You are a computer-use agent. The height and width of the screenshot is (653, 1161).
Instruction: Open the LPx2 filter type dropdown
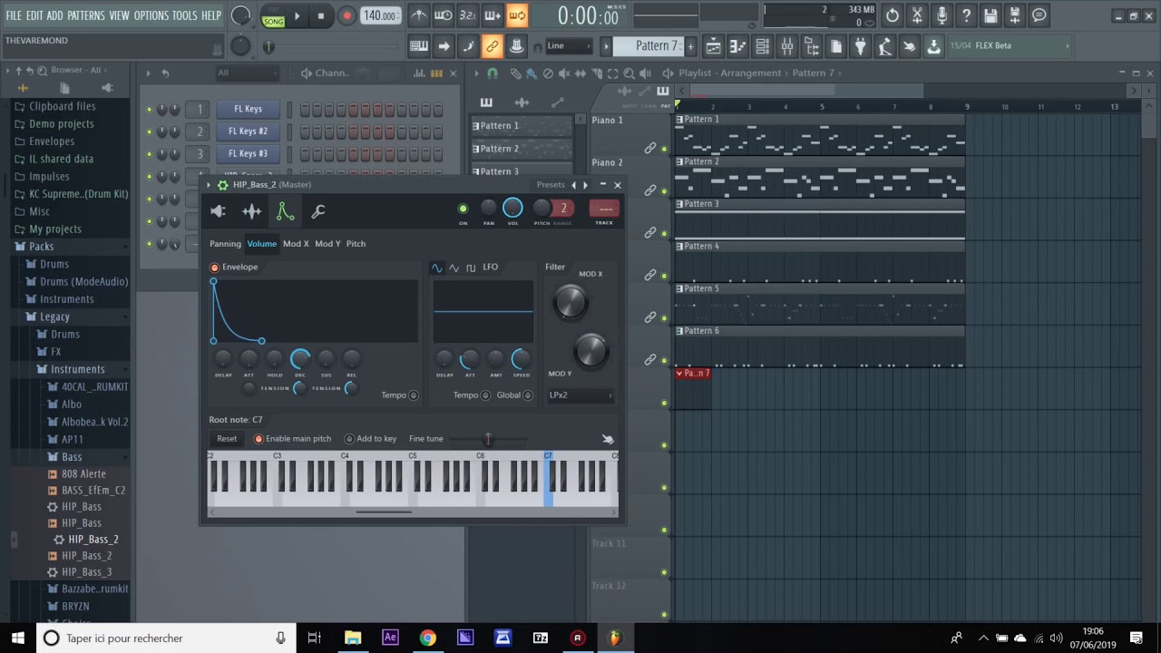coord(580,395)
